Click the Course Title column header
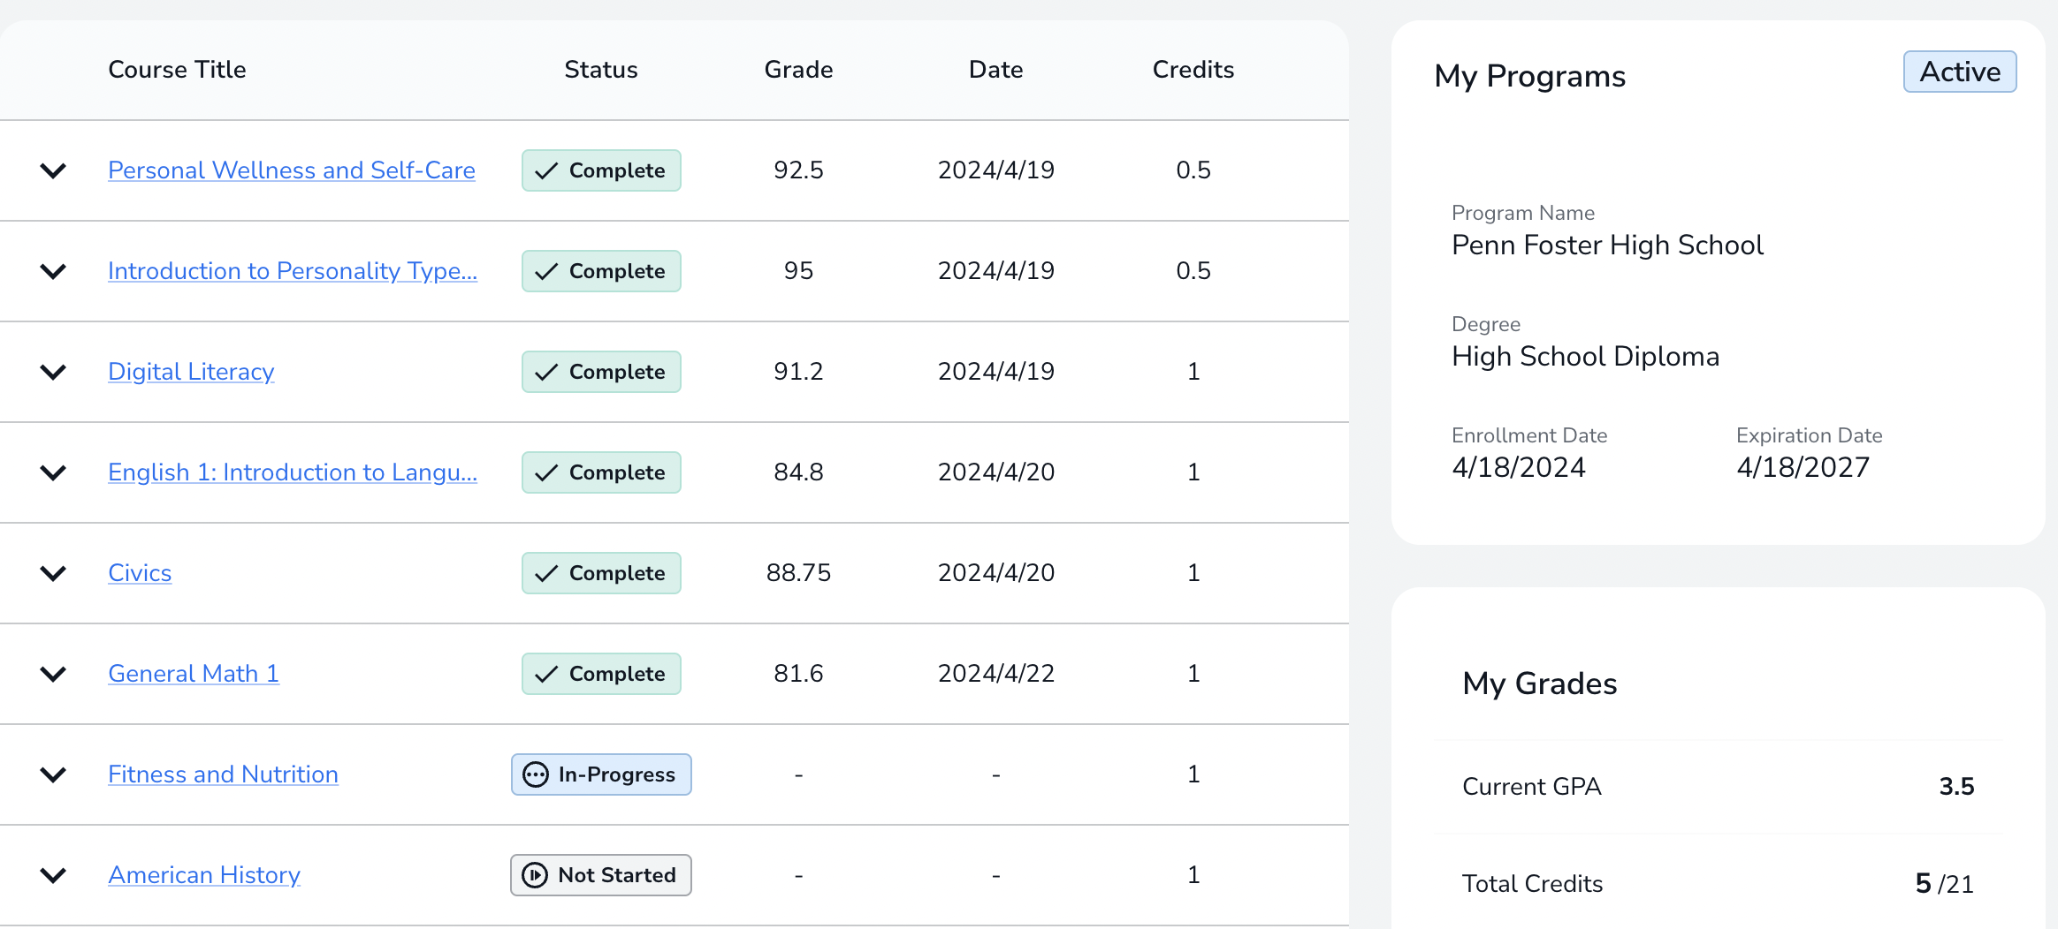 pyautogui.click(x=177, y=70)
